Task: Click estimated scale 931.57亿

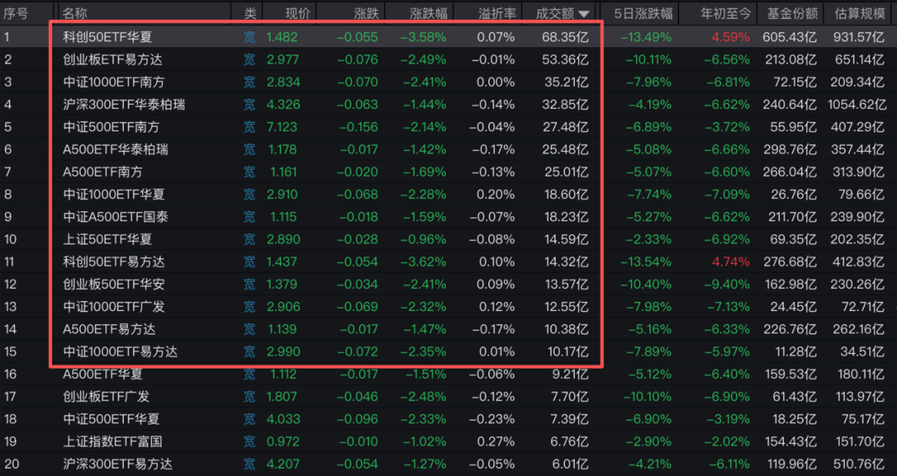Action: click(860, 37)
